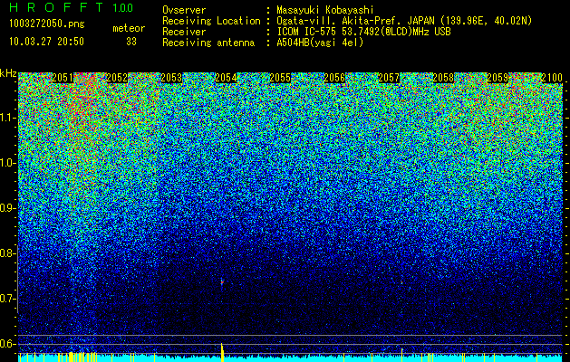
Task: Click the 2056 time marker label
Action: point(334,78)
